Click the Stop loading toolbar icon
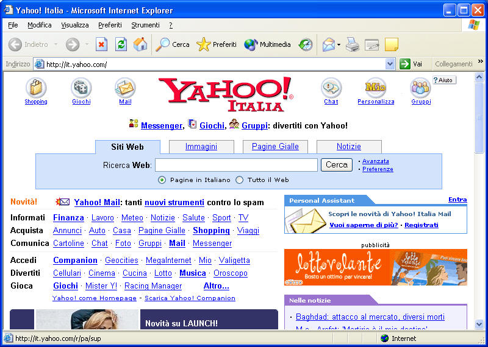488x347 pixels. tap(101, 44)
